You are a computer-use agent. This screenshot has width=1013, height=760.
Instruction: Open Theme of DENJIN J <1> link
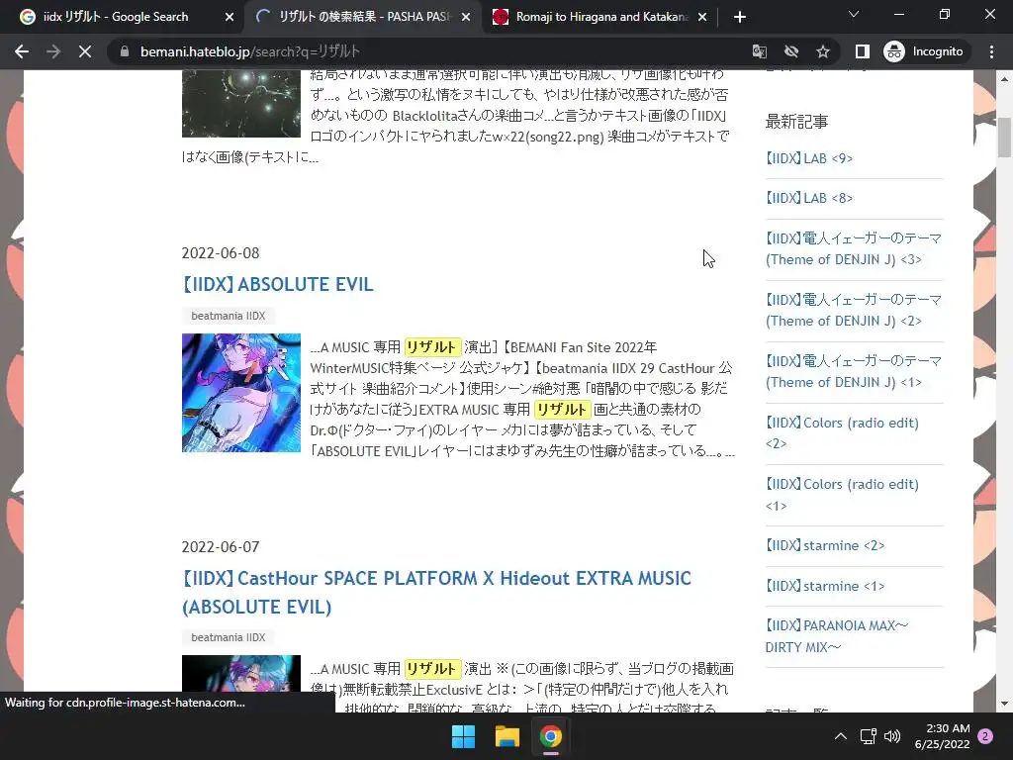click(854, 372)
